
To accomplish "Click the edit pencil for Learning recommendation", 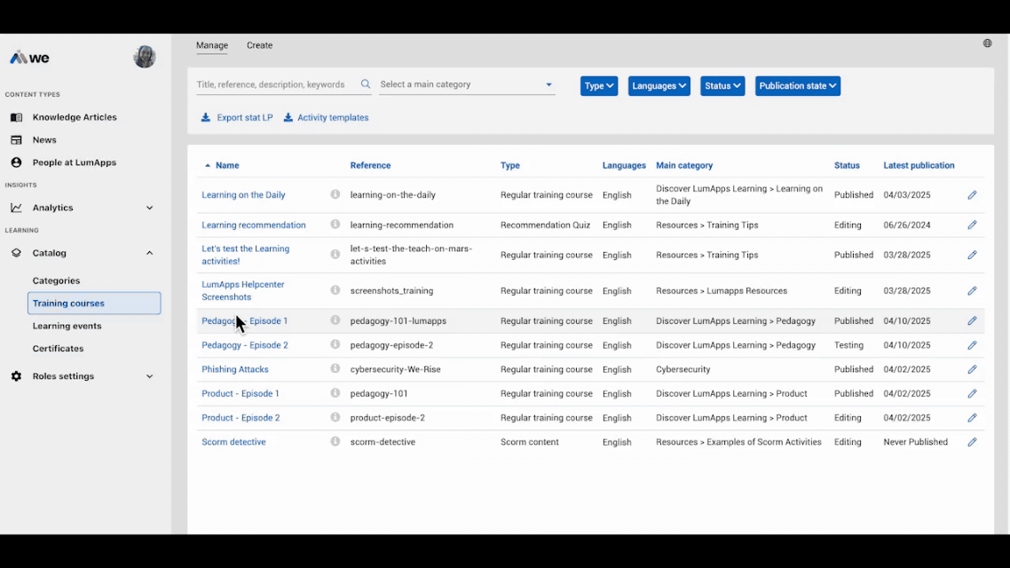I will click(972, 225).
